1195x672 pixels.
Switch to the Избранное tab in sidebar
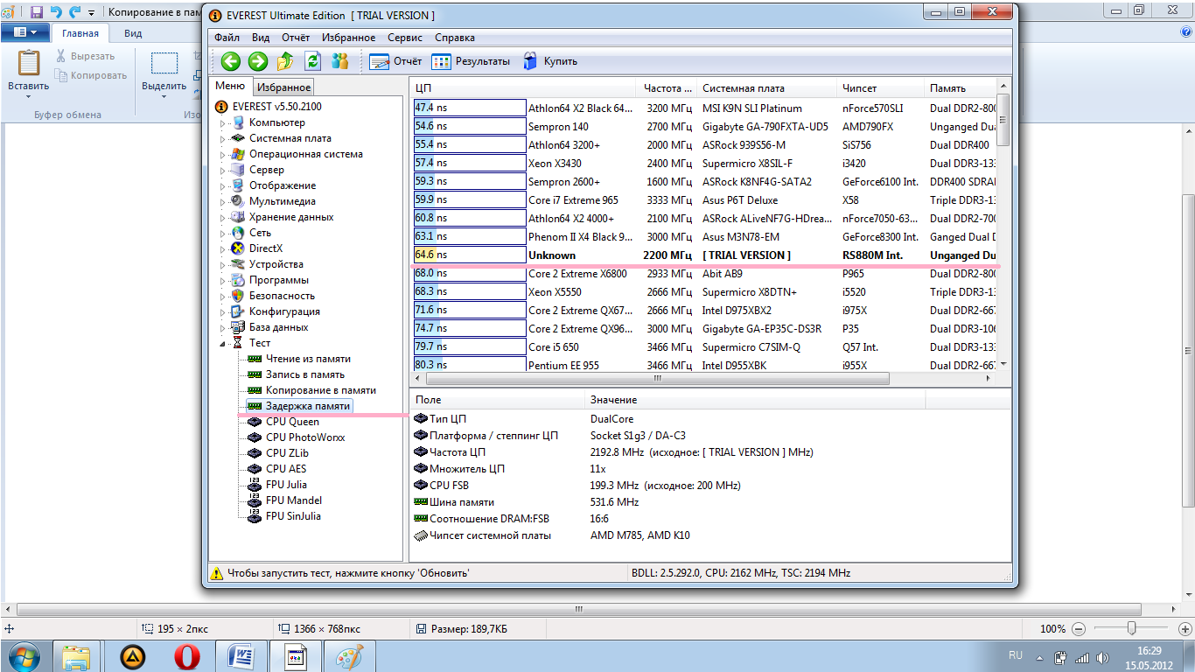(283, 87)
